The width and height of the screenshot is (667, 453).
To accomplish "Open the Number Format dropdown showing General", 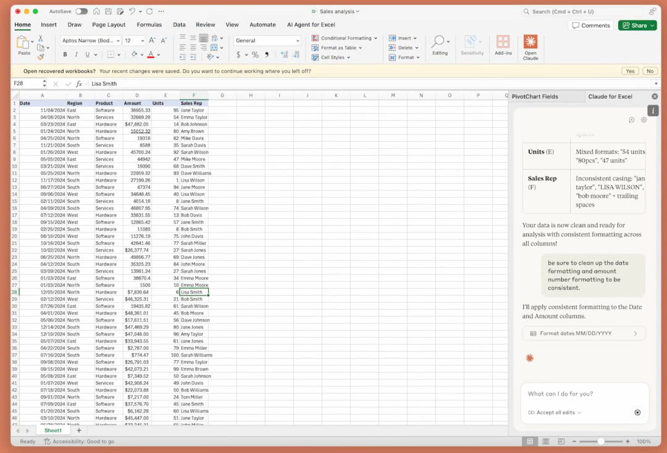I will coord(267,40).
